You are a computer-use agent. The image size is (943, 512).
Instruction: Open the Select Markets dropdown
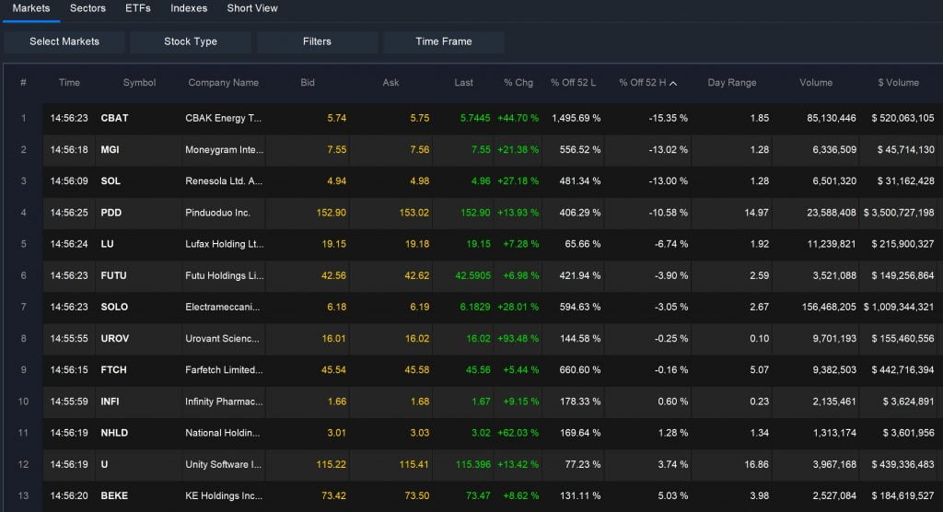pyautogui.click(x=64, y=41)
